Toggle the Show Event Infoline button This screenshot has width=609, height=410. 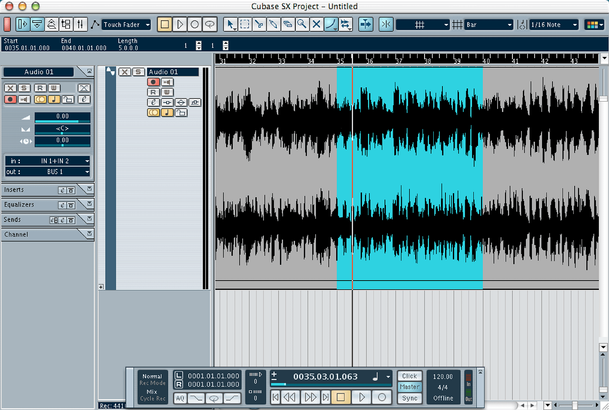37,24
